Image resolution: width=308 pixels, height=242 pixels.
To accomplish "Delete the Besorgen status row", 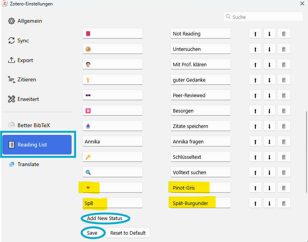I will click(284, 111).
